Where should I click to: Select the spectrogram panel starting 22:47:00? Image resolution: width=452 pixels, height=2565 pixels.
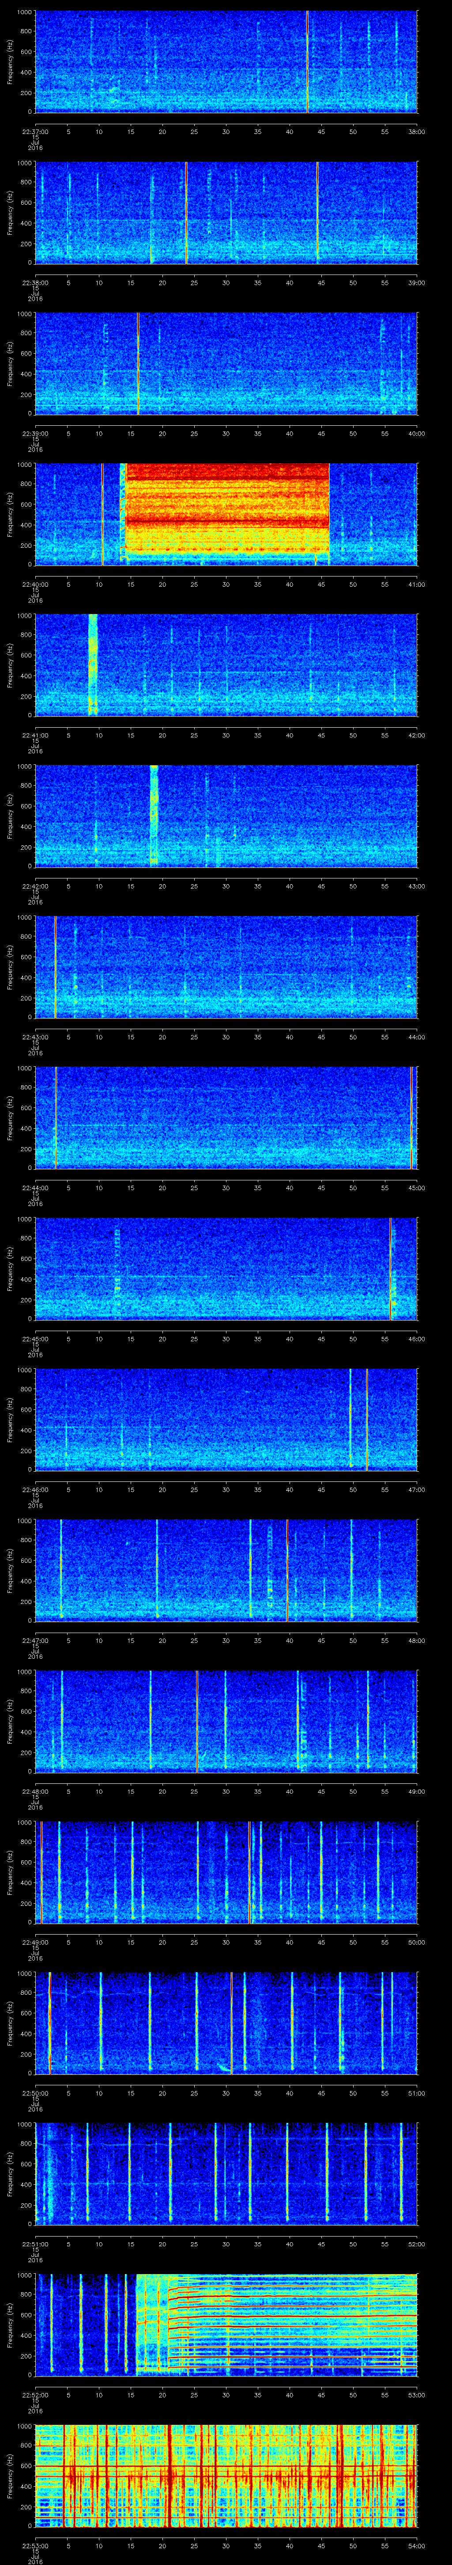[226, 1570]
